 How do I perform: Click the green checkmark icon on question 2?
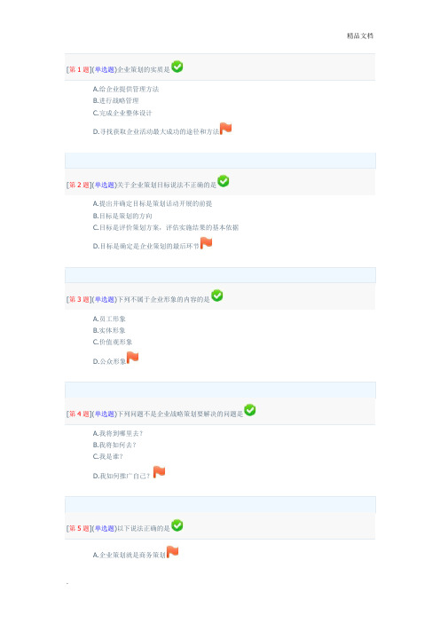click(224, 181)
